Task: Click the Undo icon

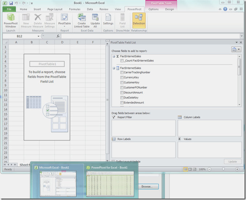Action: tap(16, 3)
